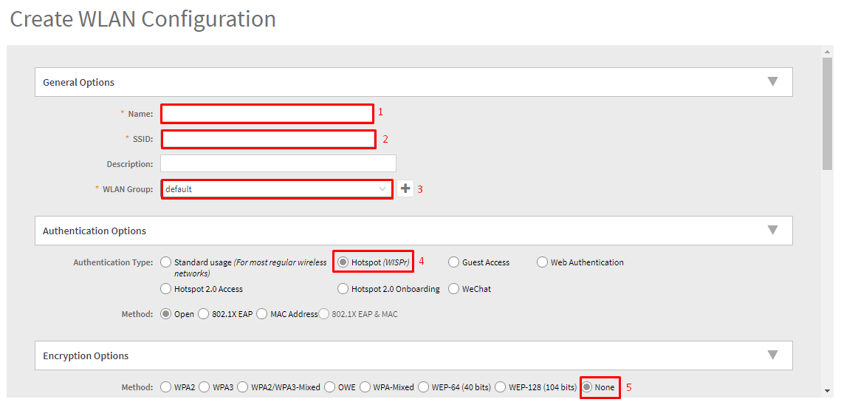Image resolution: width=841 pixels, height=405 pixels.
Task: Select Hotspot 2.0 Access option
Action: click(x=165, y=289)
